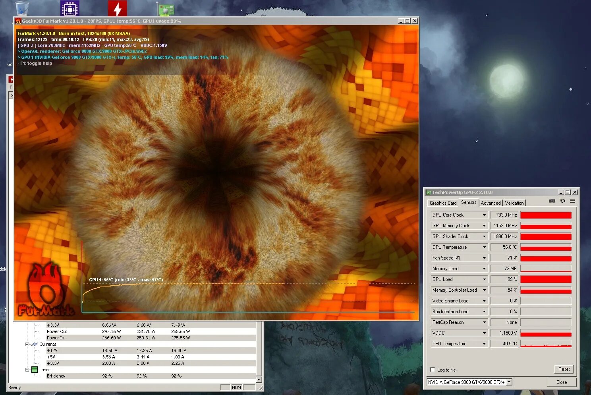Select the +12V current row
This screenshot has width=591, height=395.
click(x=151, y=350)
